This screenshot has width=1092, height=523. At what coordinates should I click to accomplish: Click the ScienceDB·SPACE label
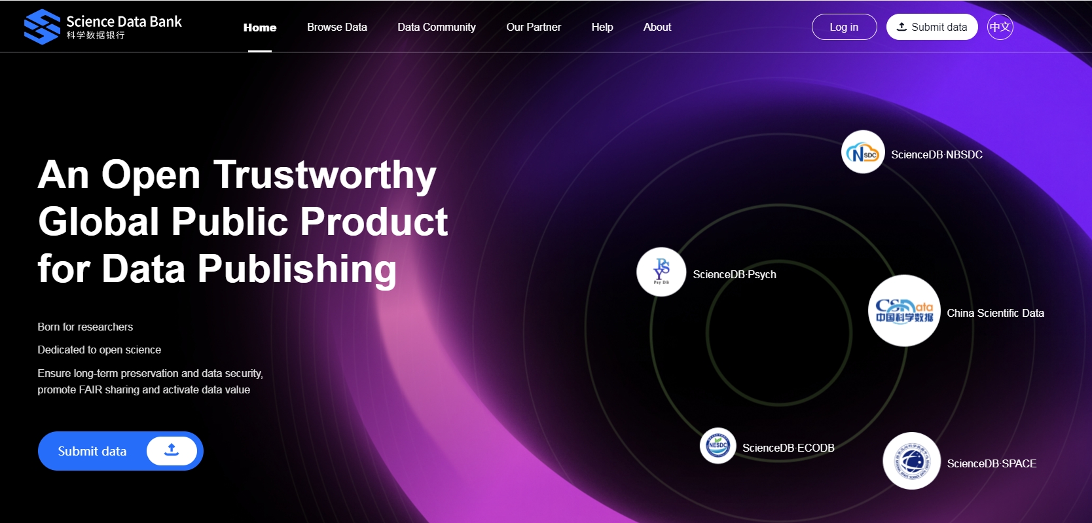(991, 463)
